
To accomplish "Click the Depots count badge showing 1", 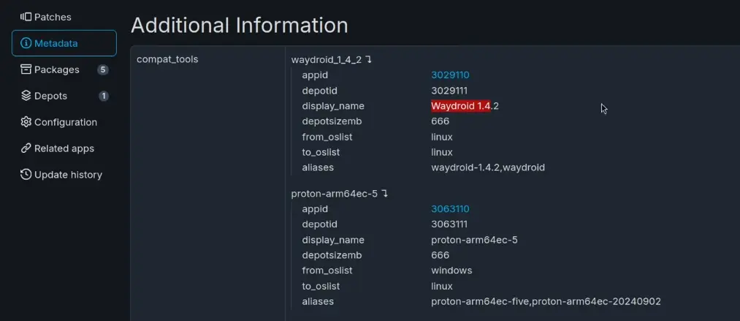I will (x=103, y=96).
